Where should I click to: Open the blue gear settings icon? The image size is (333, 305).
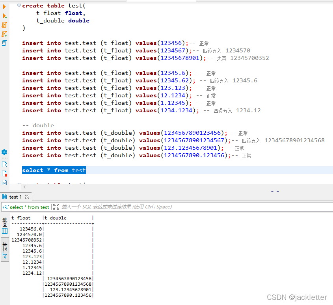[x=4, y=152]
